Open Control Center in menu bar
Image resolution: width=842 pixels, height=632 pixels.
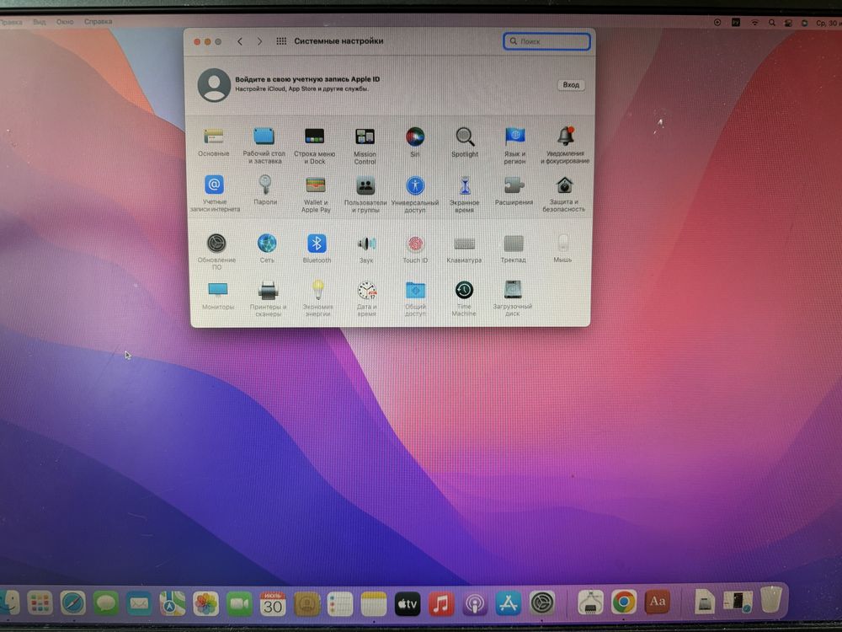[788, 23]
